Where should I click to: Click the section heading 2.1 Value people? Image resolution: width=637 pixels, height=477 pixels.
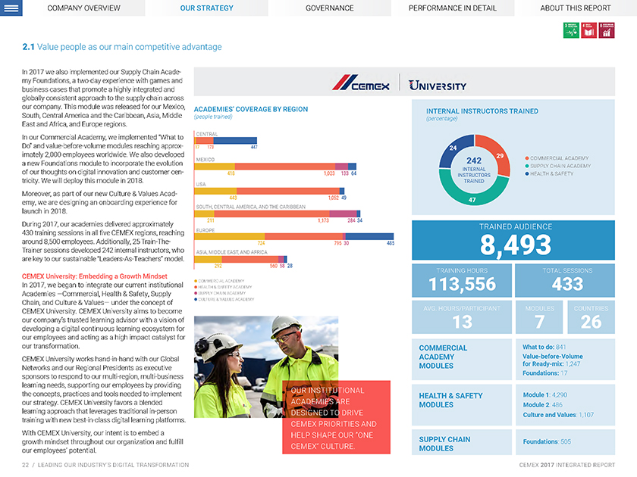[x=122, y=47]
